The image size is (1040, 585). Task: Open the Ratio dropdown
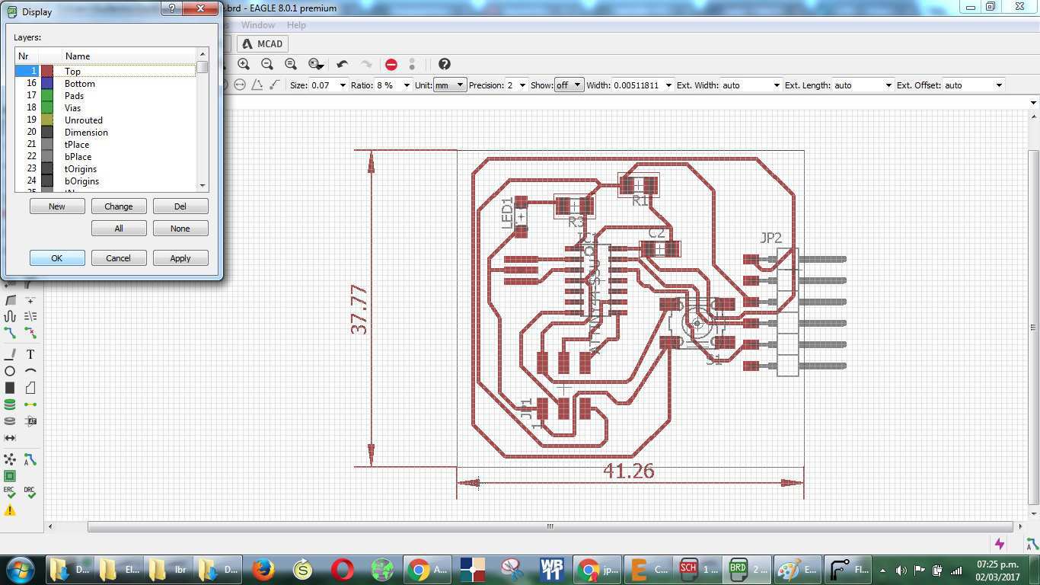click(407, 85)
